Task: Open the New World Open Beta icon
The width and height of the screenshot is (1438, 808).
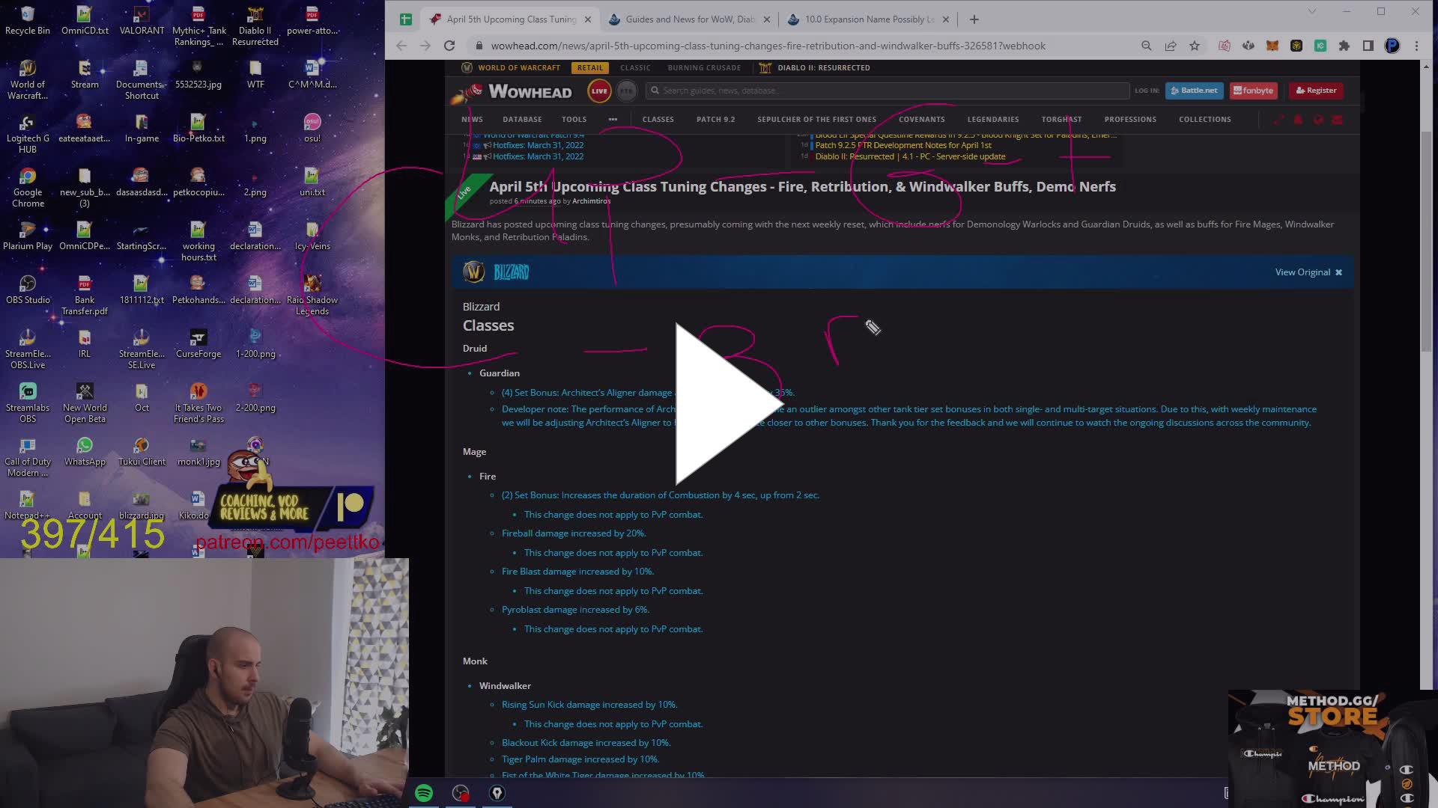Action: 85,403
